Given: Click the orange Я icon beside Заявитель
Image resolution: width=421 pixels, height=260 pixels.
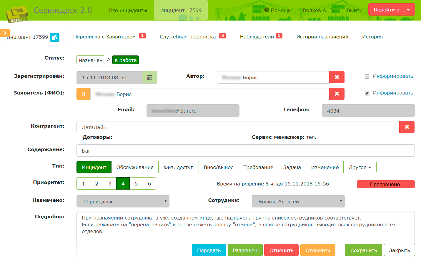Looking at the screenshot, I should pos(83,94).
